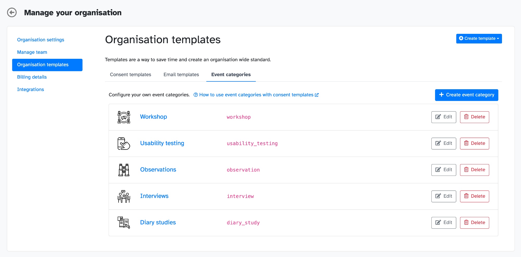Open event categories help link
Image resolution: width=521 pixels, height=257 pixels.
click(x=256, y=95)
